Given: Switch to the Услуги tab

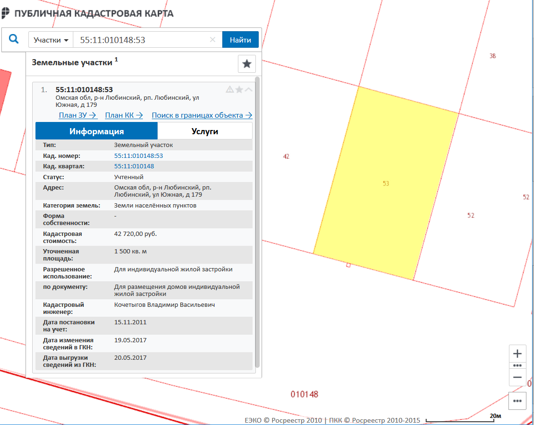Looking at the screenshot, I should (205, 131).
